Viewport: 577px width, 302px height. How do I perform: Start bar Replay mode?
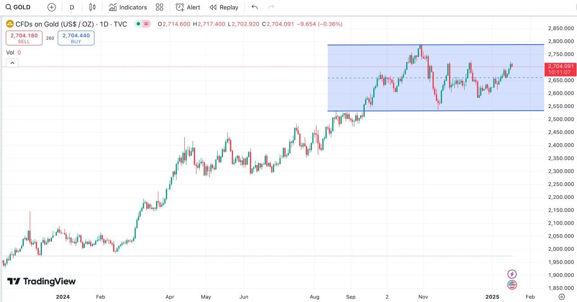coord(224,7)
